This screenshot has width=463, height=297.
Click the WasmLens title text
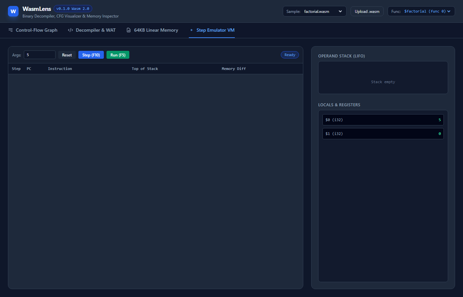tap(37, 9)
